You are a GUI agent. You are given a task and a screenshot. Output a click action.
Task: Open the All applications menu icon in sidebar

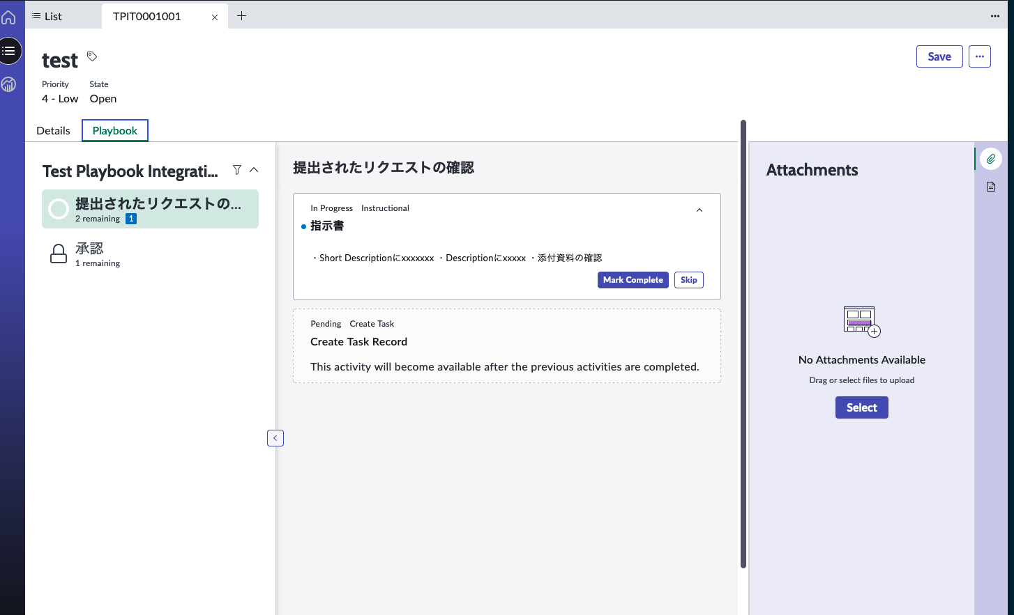(x=10, y=50)
